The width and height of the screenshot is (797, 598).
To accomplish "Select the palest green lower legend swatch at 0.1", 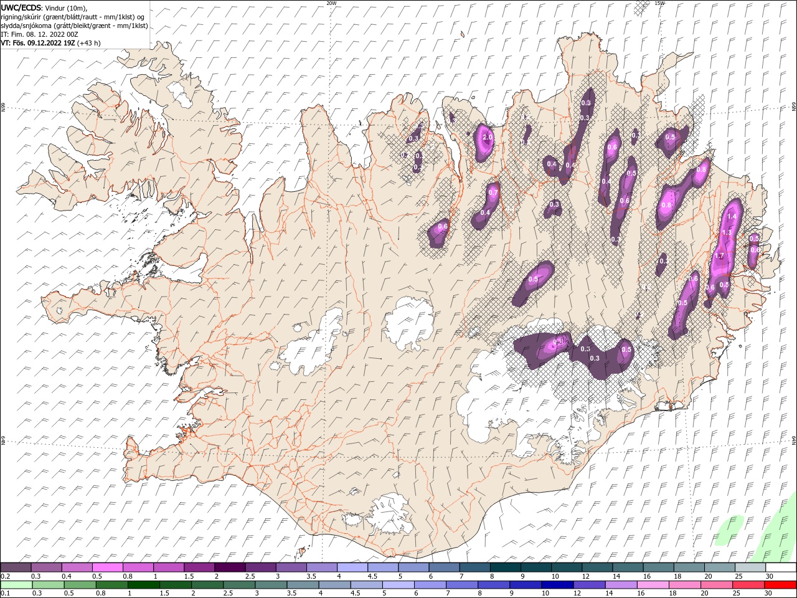I will tap(16, 585).
